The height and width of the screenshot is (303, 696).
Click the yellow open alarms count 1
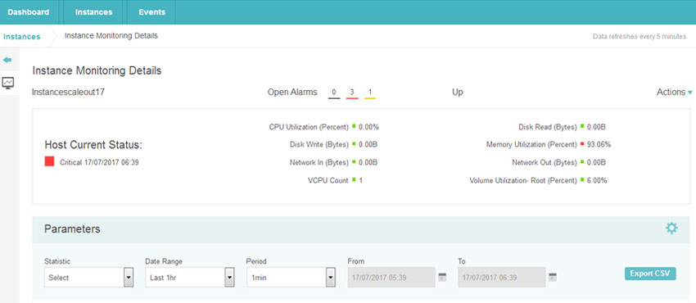[x=370, y=93]
